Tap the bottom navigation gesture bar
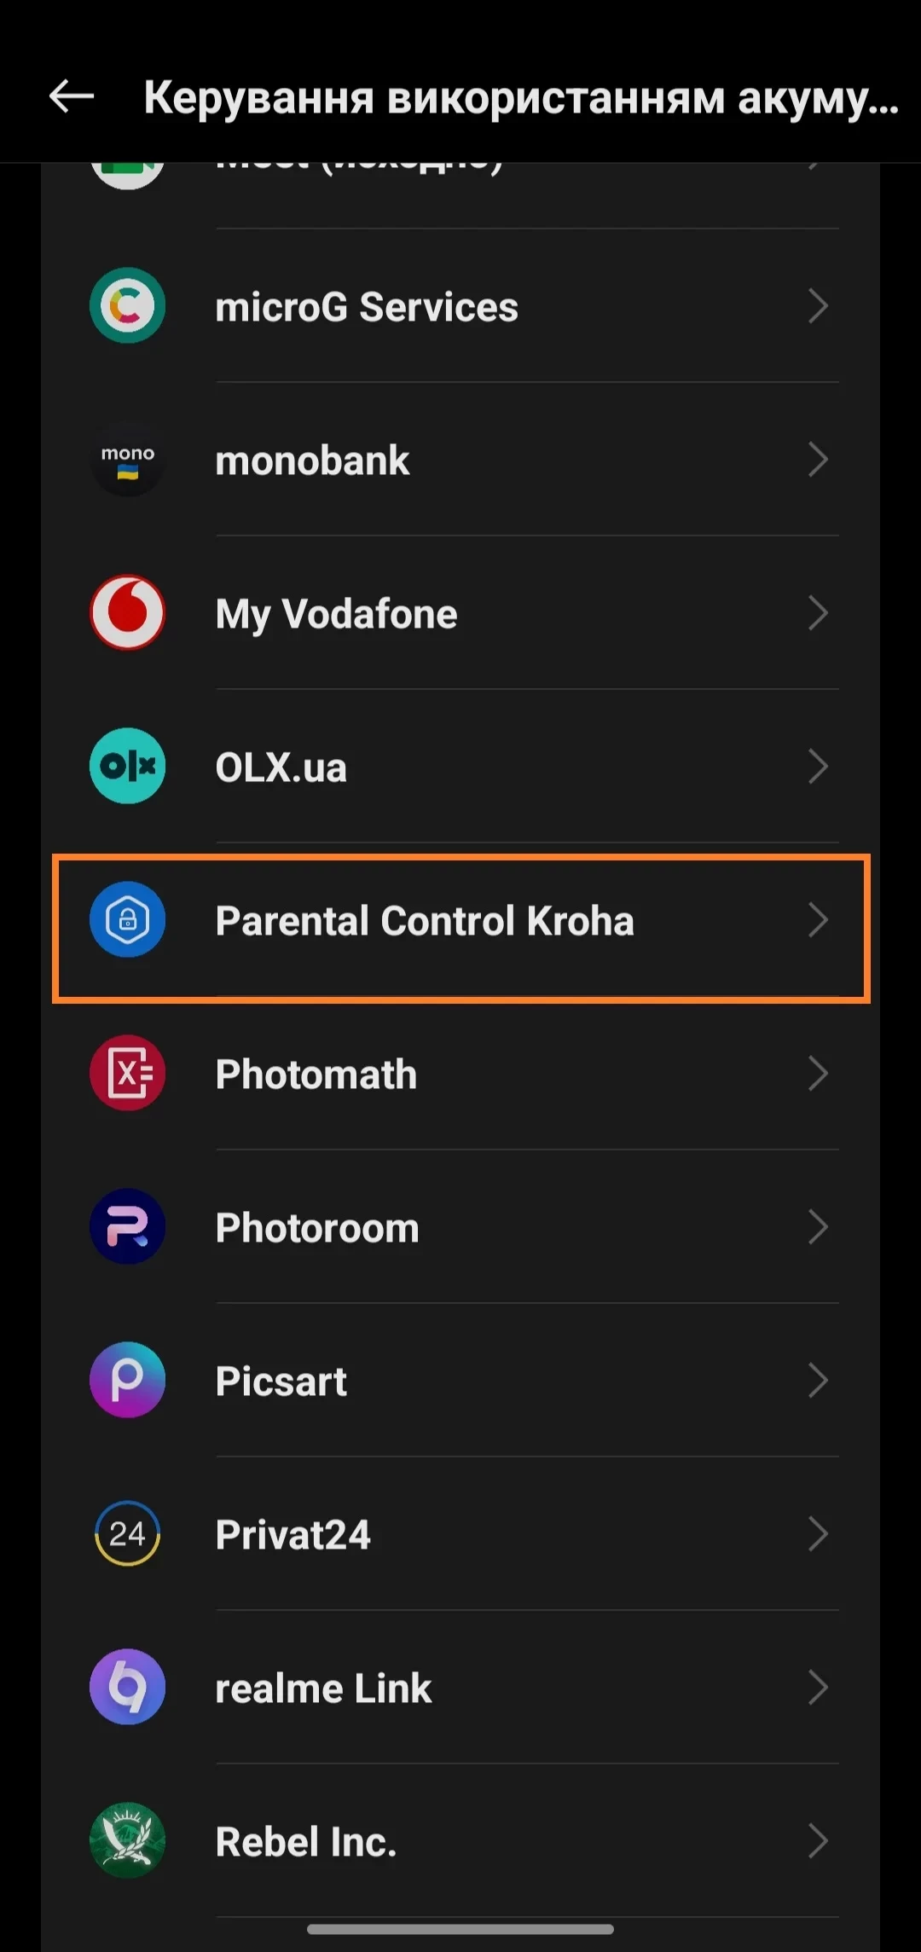 point(460,1929)
